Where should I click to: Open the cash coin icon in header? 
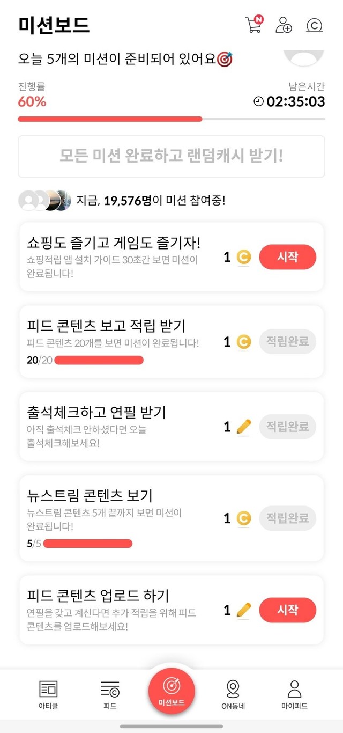pyautogui.click(x=314, y=25)
